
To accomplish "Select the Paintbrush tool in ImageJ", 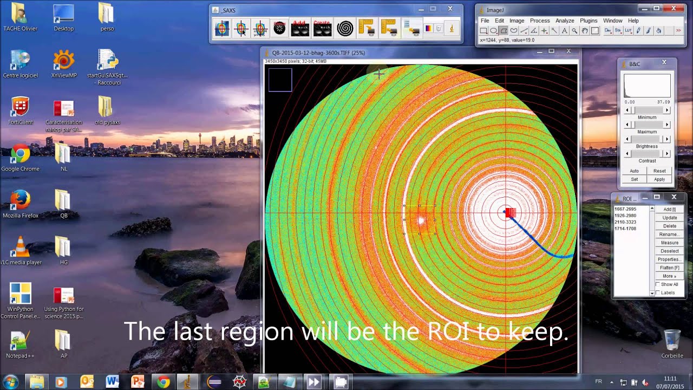I will 649,31.
